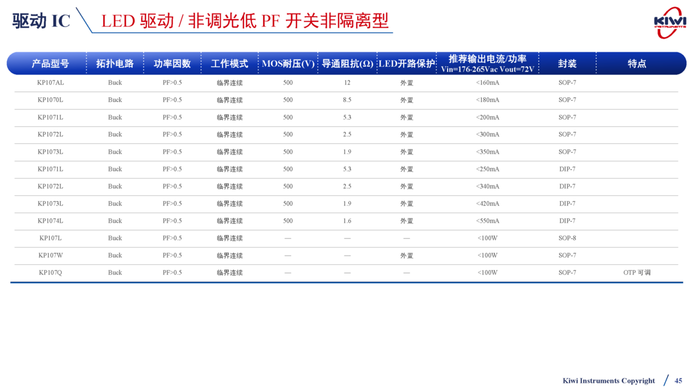Select the KP107Q product model cell
692x392 pixels.
pos(50,273)
